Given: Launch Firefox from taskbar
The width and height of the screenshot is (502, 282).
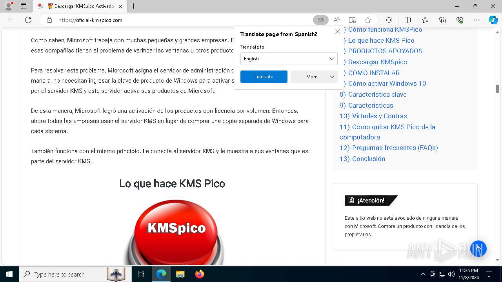Looking at the screenshot, I should (x=199, y=274).
